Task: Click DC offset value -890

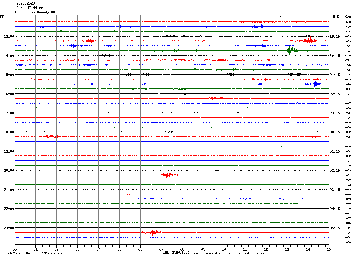Action: [347, 151]
